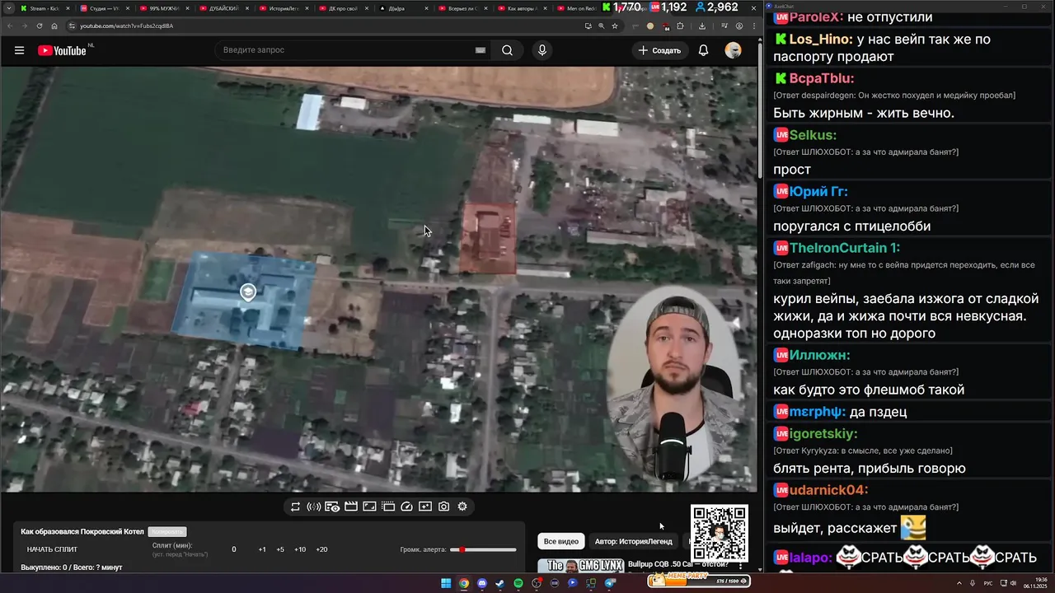Image resolution: width=1055 pixels, height=593 pixels.
Task: Click username Selkus in chat
Action: pos(813,134)
